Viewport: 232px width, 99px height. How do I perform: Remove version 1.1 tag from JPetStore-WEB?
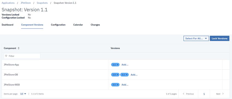click(x=117, y=85)
